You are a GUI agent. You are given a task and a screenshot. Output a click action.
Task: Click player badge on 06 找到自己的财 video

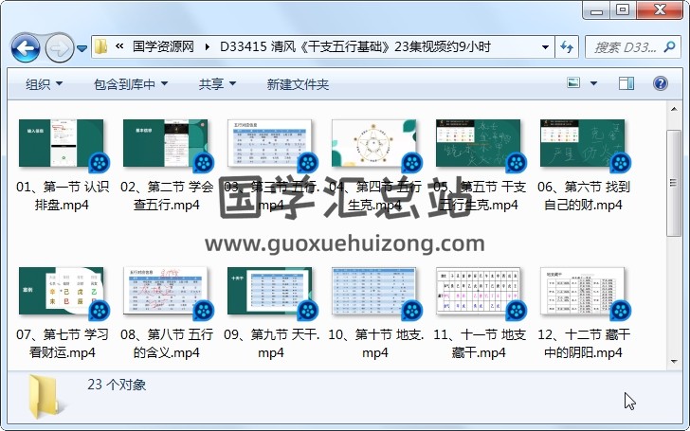point(621,164)
